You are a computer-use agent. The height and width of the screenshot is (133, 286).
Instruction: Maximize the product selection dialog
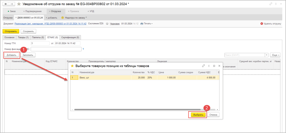(214, 66)
